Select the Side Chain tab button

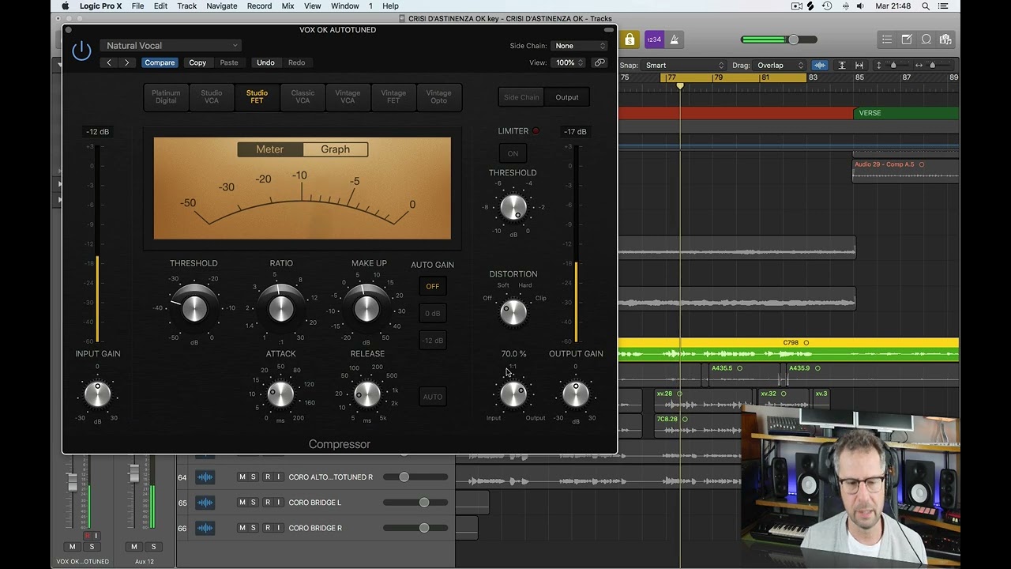521,97
